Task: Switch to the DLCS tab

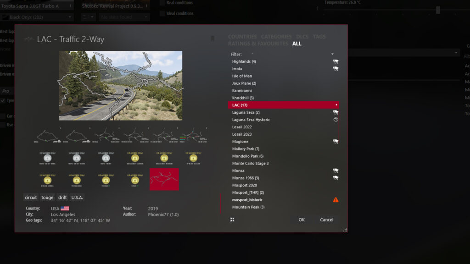Action: (302, 37)
